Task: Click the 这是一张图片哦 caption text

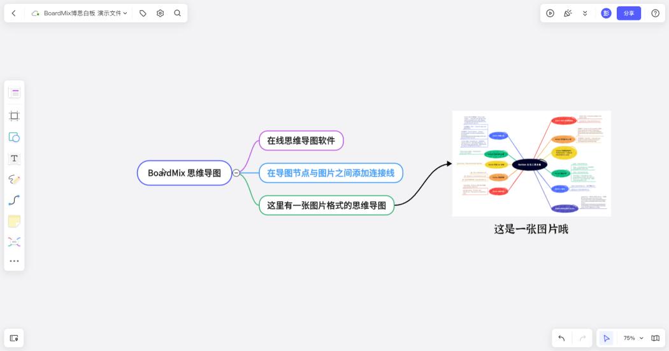Action: (531, 229)
